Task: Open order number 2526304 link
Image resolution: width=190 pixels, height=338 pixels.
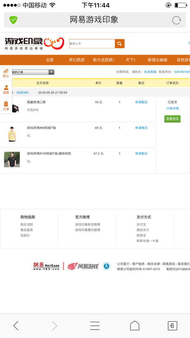Action: (23, 93)
